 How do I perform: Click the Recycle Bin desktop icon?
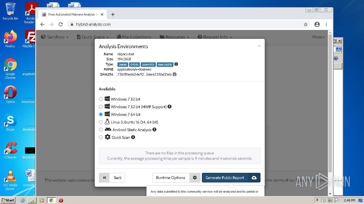click(x=10, y=11)
